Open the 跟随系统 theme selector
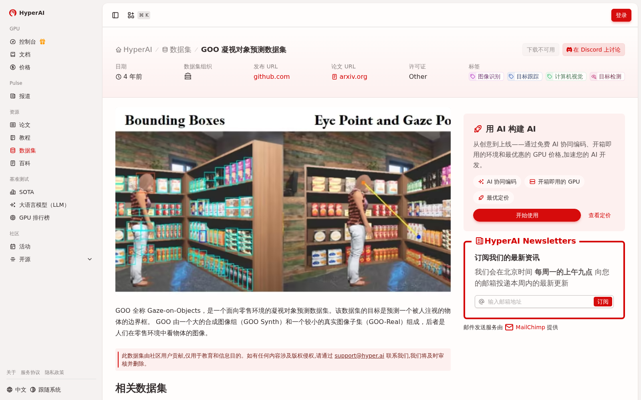This screenshot has width=641, height=400. point(45,390)
